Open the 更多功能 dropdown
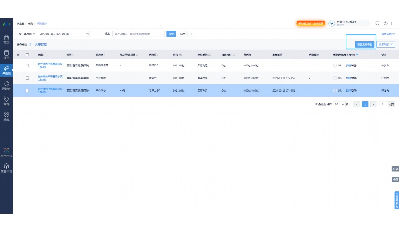Viewport: 399px width, 232px height. point(386,44)
